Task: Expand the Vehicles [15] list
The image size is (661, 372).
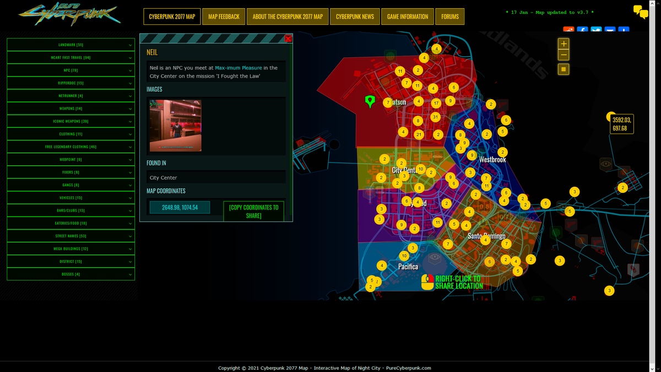Action: click(x=71, y=198)
